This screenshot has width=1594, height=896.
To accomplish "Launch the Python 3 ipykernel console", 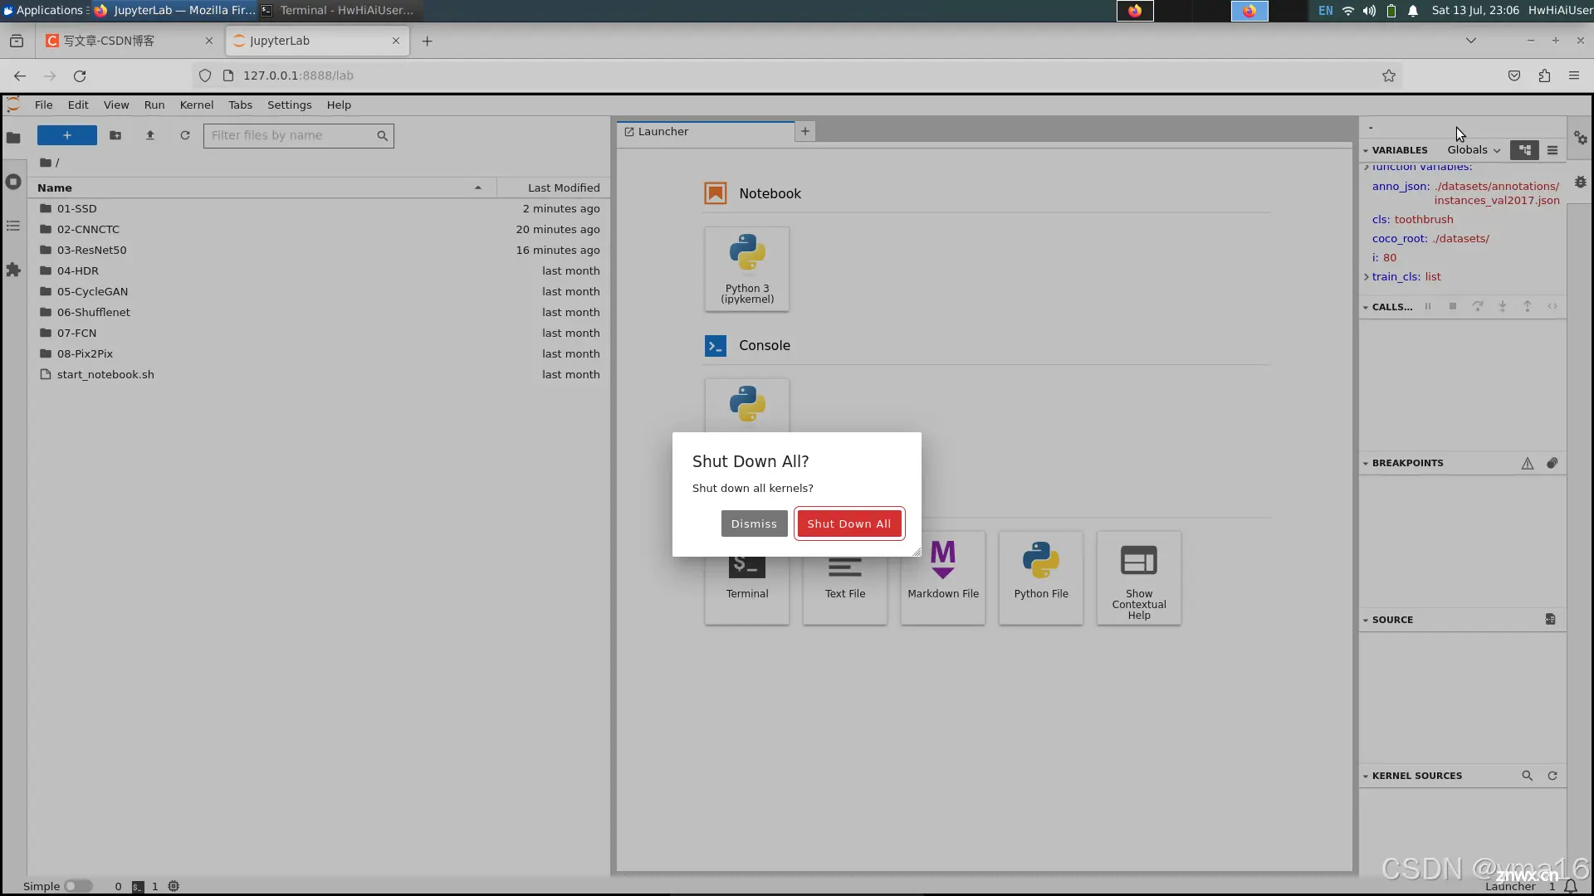I will click(x=746, y=405).
